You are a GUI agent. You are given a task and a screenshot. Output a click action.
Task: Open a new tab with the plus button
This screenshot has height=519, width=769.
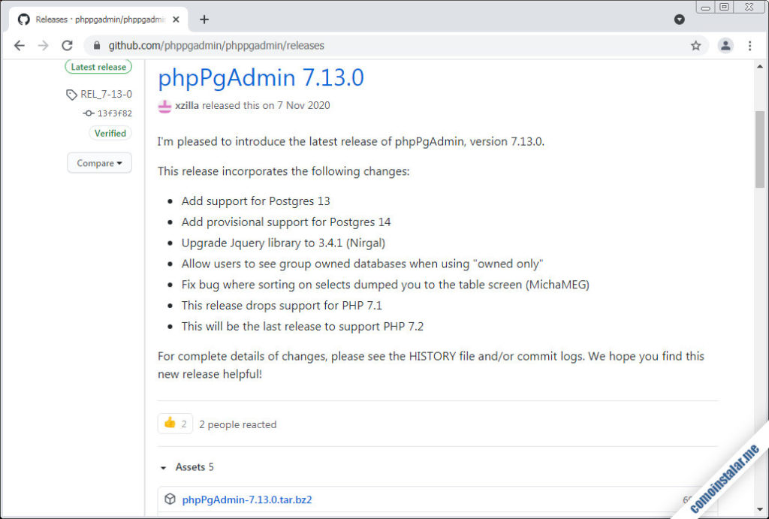(204, 20)
